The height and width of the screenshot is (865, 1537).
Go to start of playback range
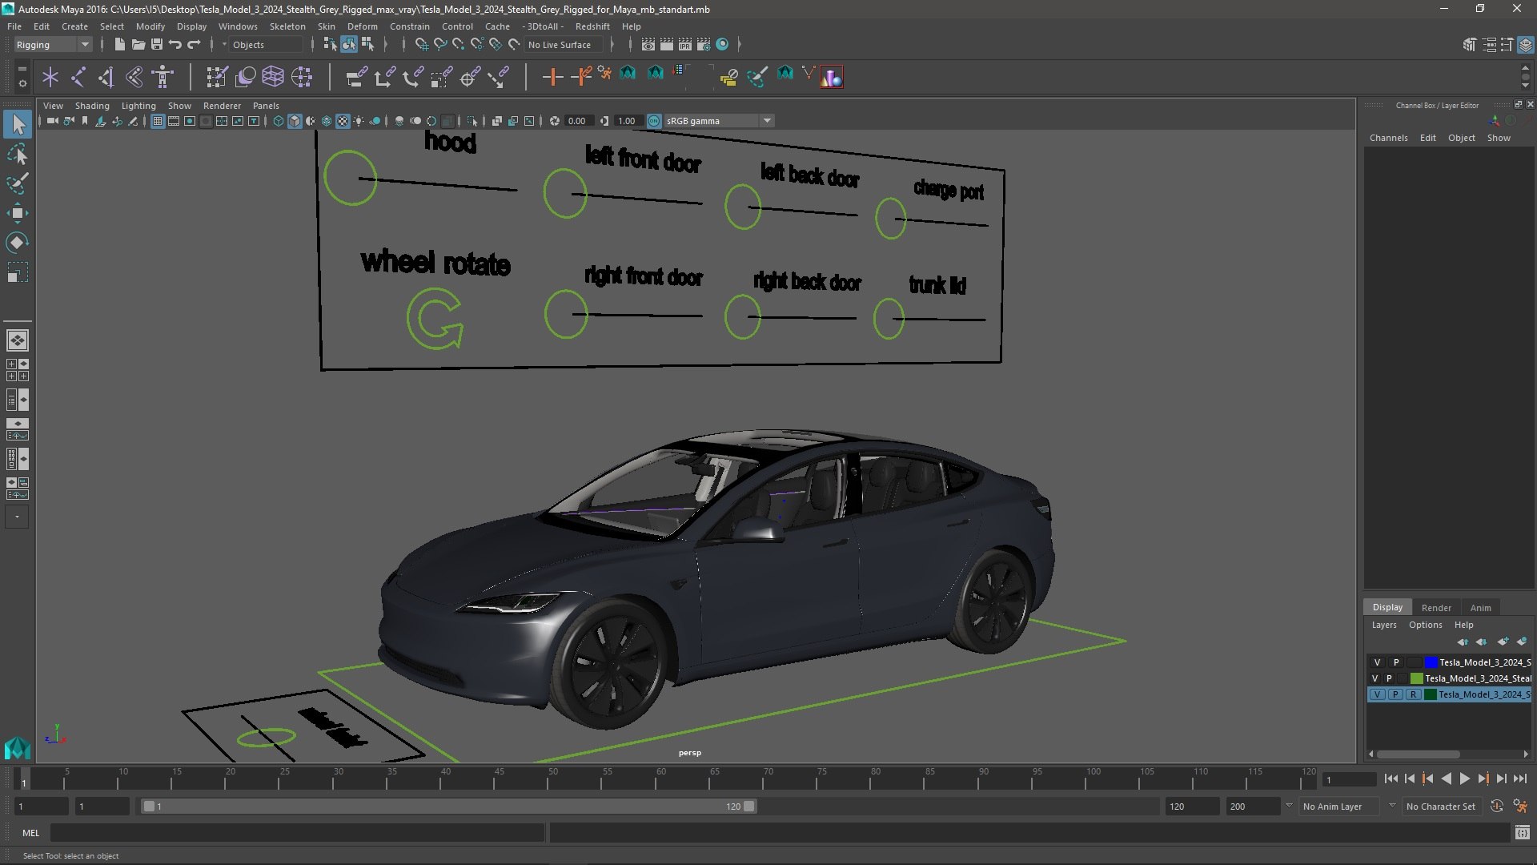1391,778
